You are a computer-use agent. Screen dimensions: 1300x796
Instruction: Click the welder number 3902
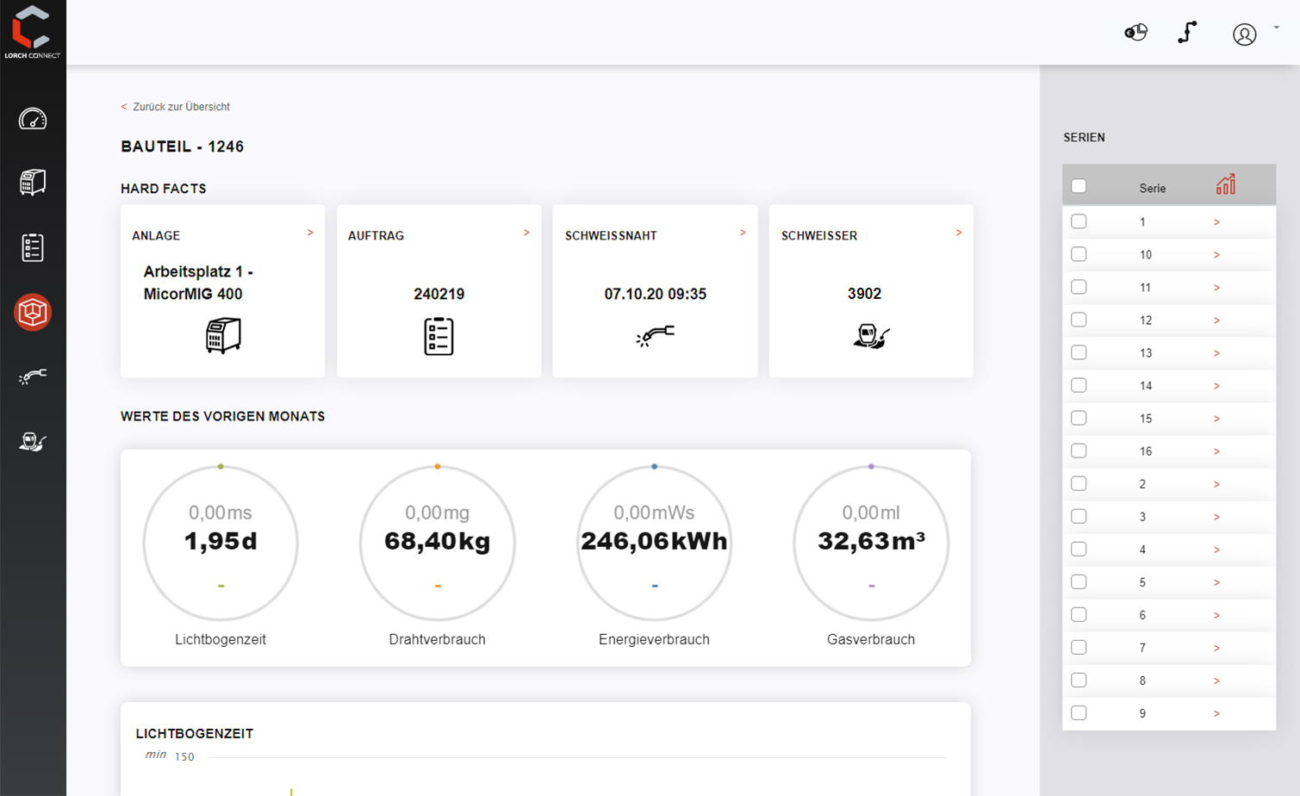pyautogui.click(x=864, y=294)
